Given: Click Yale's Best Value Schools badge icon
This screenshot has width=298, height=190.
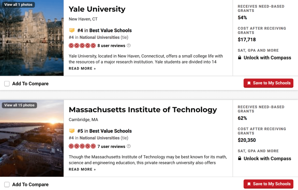Looking at the screenshot, I should tap(72, 30).
